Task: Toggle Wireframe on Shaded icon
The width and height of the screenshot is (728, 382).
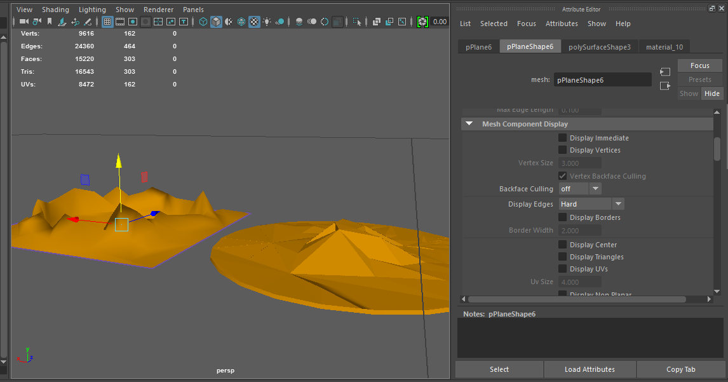Action: pyautogui.click(x=241, y=22)
